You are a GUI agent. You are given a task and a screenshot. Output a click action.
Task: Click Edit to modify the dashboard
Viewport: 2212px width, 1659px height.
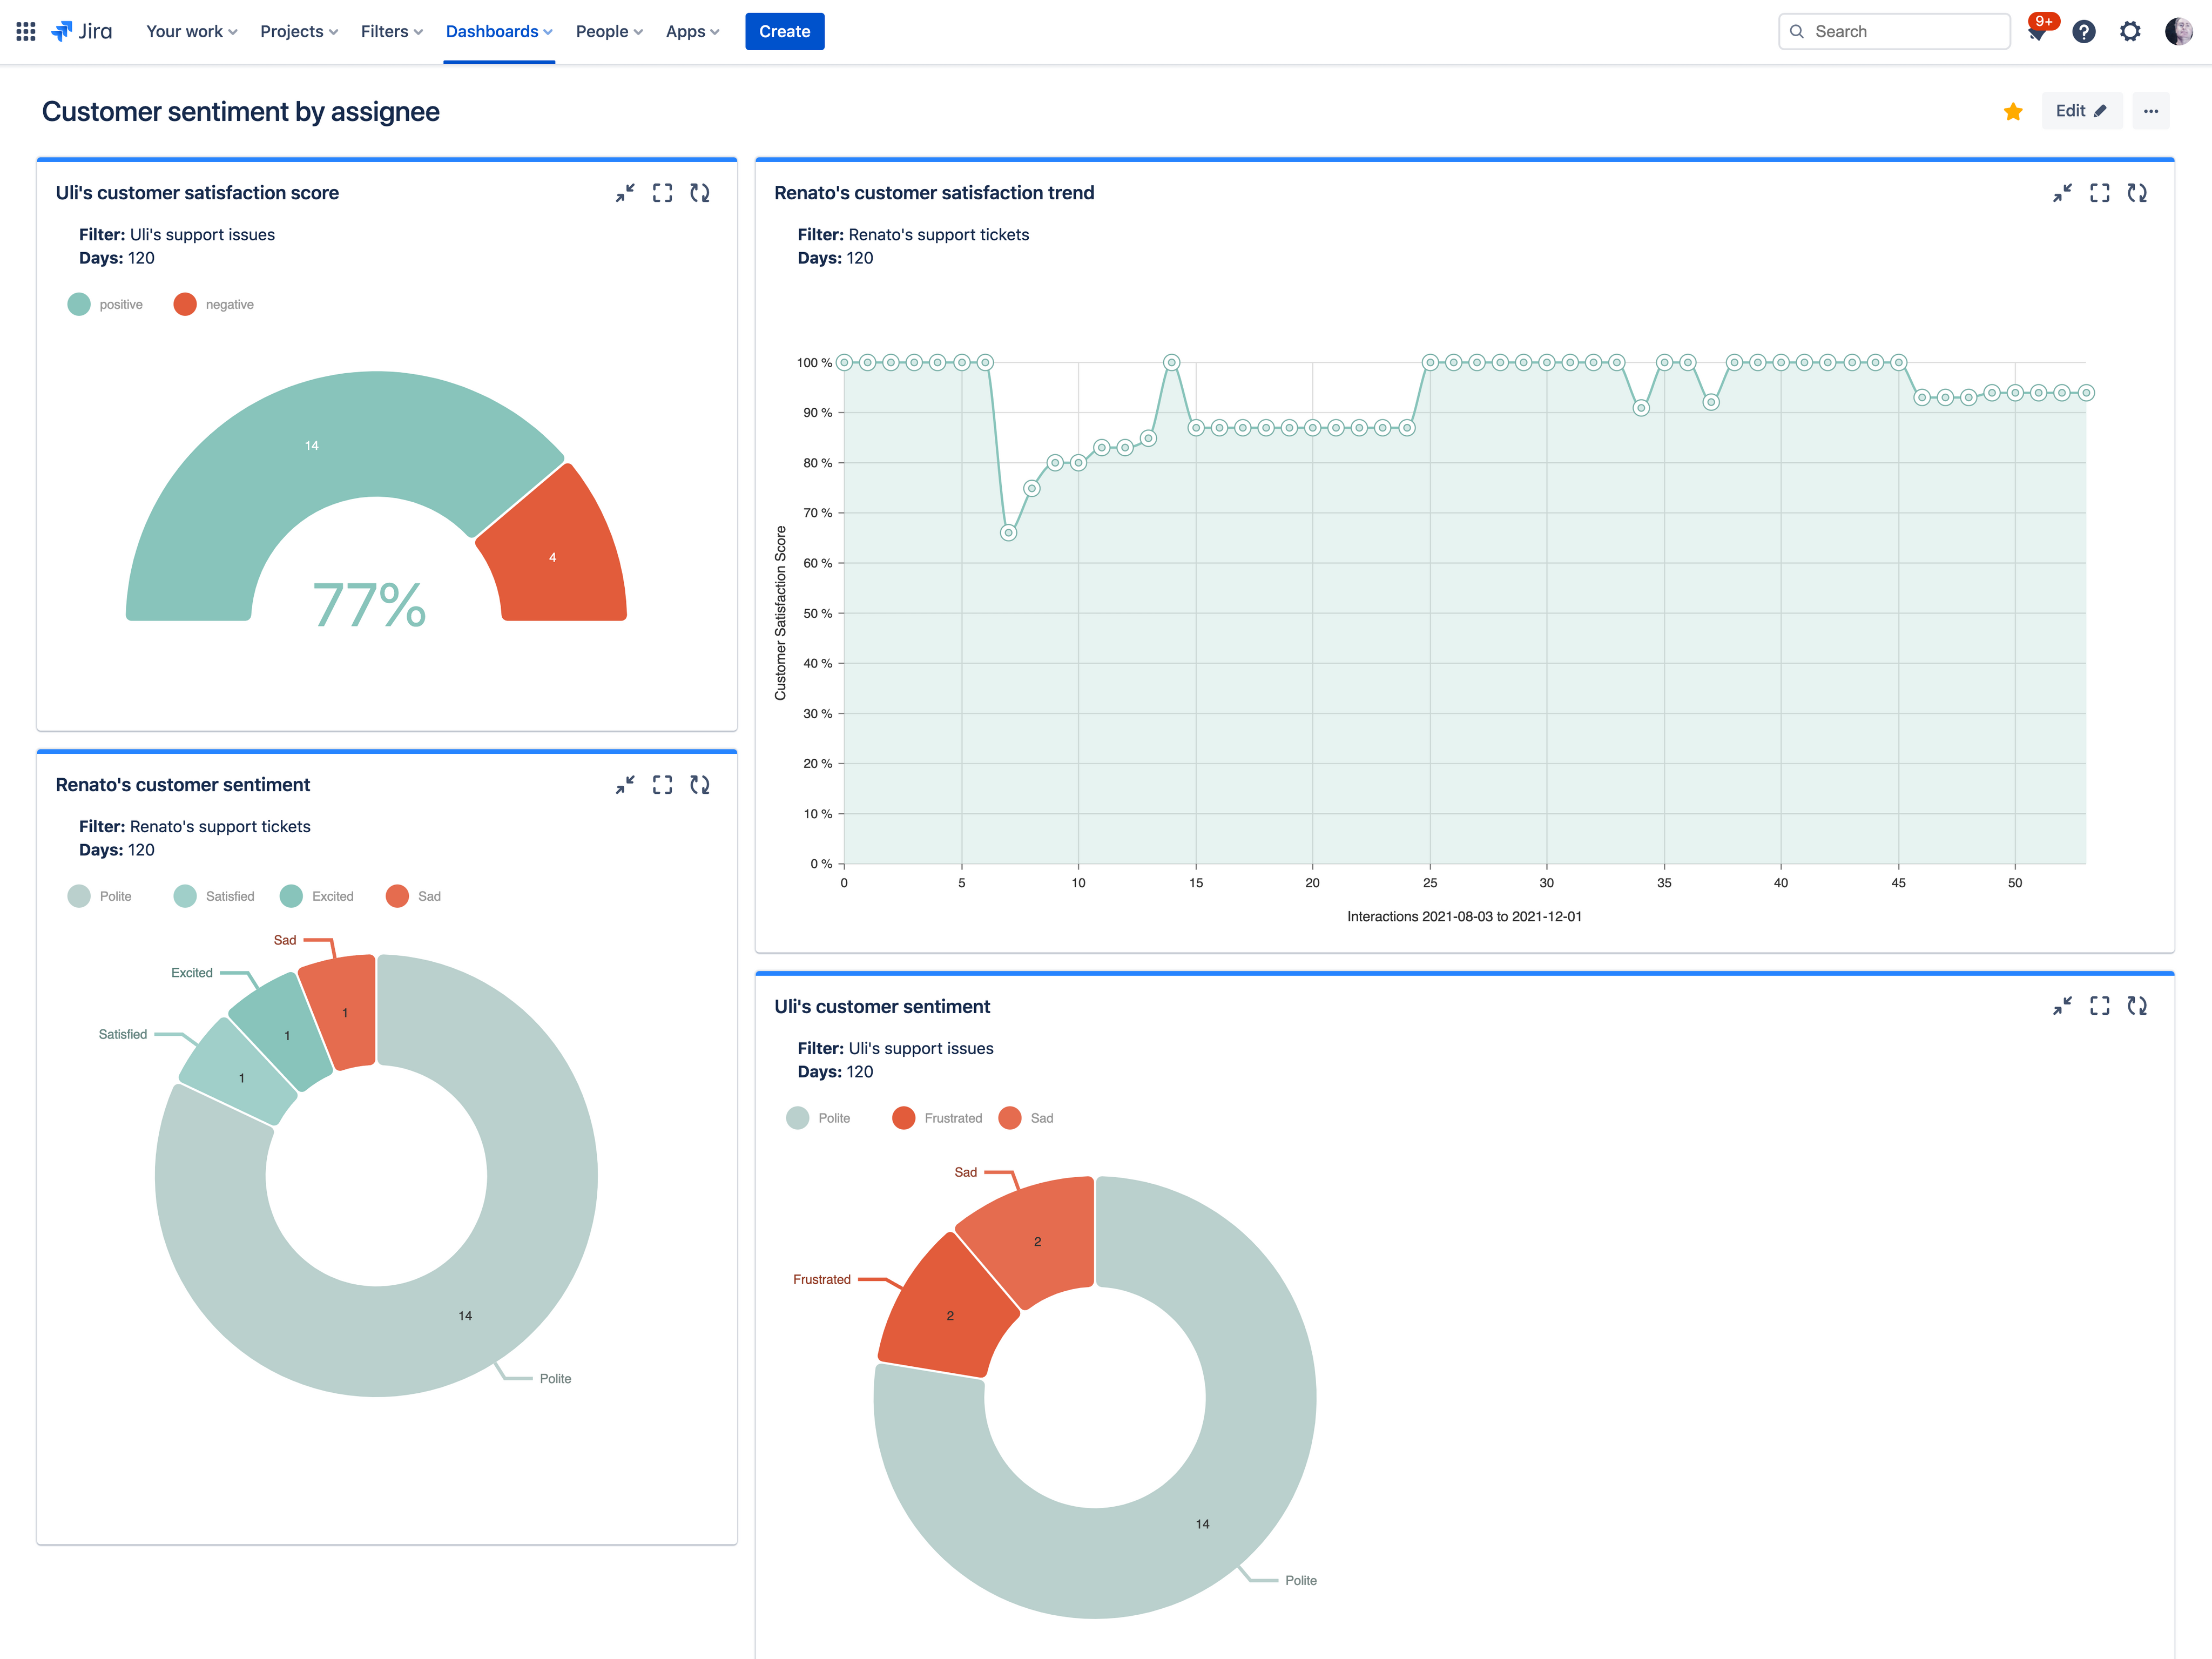click(2081, 111)
